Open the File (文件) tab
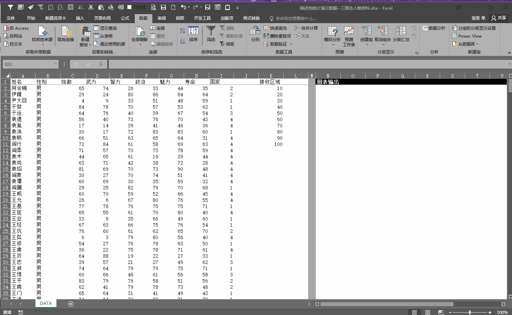The image size is (512, 315). (x=11, y=18)
